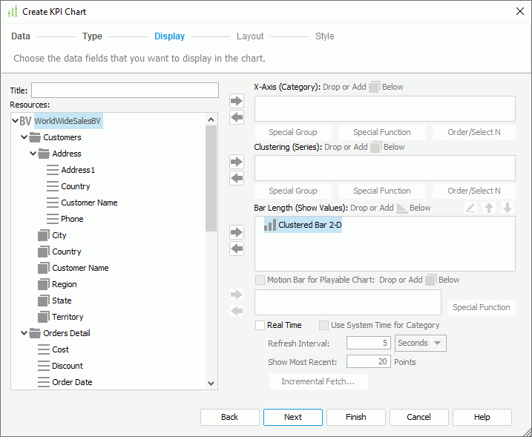This screenshot has height=437, width=532.
Task: Click the Orders Detail folder icon
Action: pyautogui.click(x=35, y=333)
